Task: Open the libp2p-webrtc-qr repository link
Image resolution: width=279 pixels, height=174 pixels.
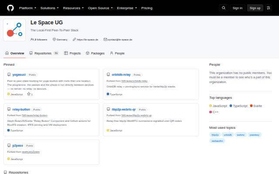Action: 124,109
